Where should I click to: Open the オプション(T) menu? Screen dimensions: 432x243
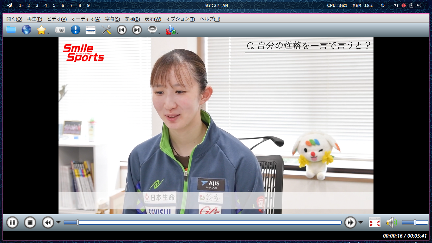pyautogui.click(x=181, y=19)
